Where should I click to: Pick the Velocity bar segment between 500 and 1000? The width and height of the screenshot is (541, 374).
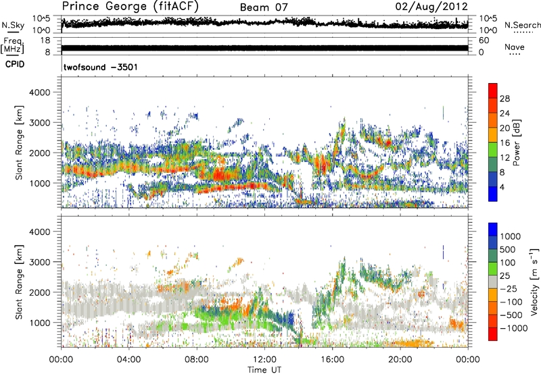(493, 242)
